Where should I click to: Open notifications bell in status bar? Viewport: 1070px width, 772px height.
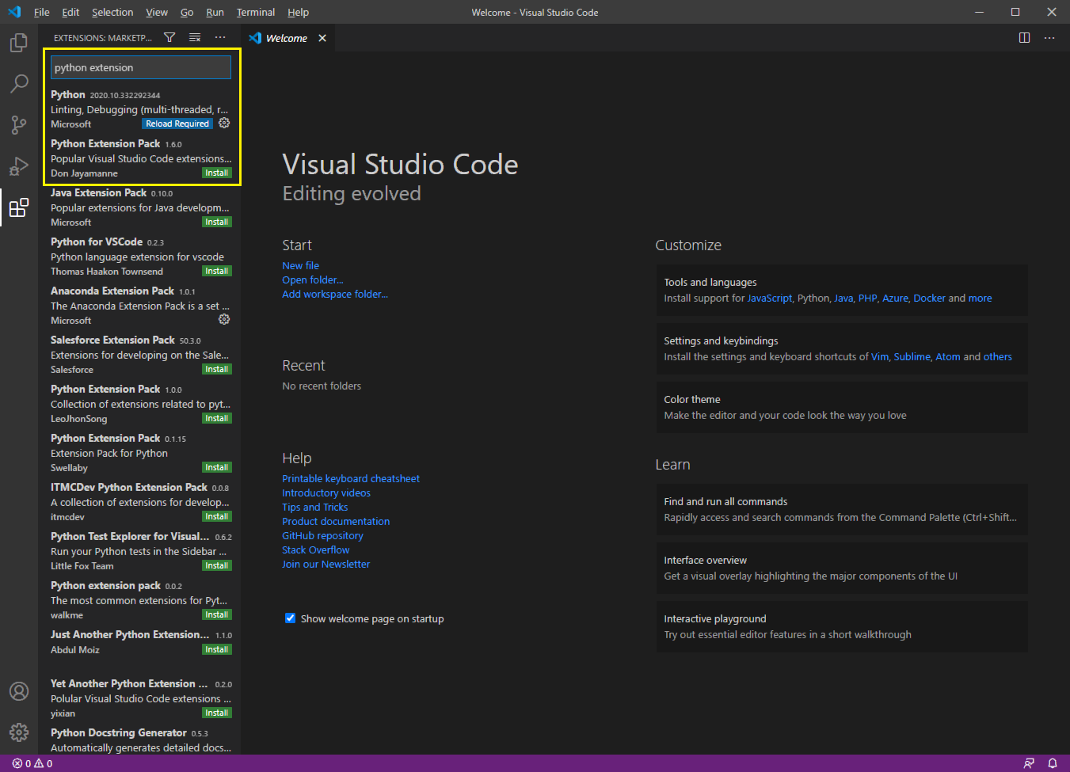pyautogui.click(x=1053, y=763)
